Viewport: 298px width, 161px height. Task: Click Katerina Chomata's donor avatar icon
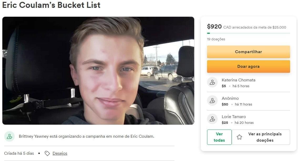[x=212, y=82]
